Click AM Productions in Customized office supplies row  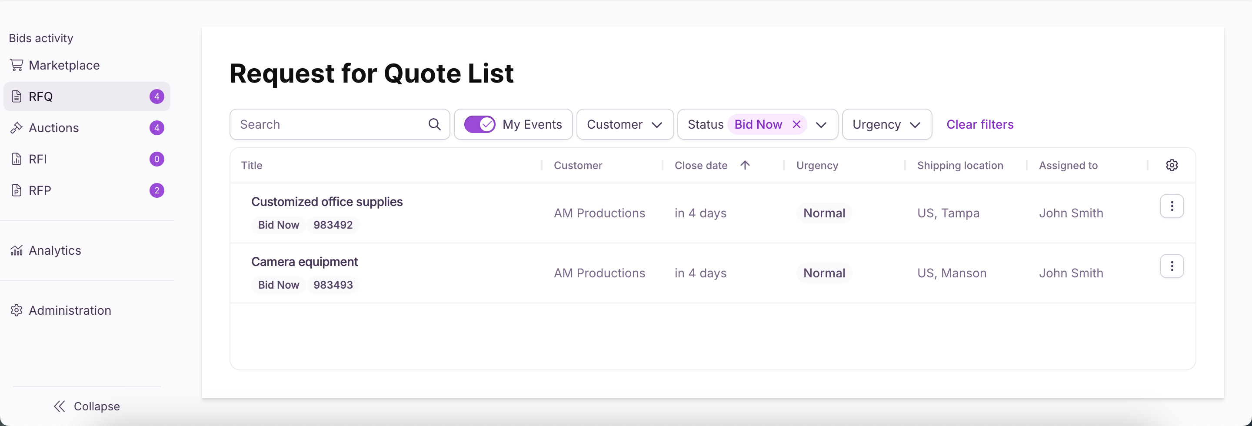(599, 213)
